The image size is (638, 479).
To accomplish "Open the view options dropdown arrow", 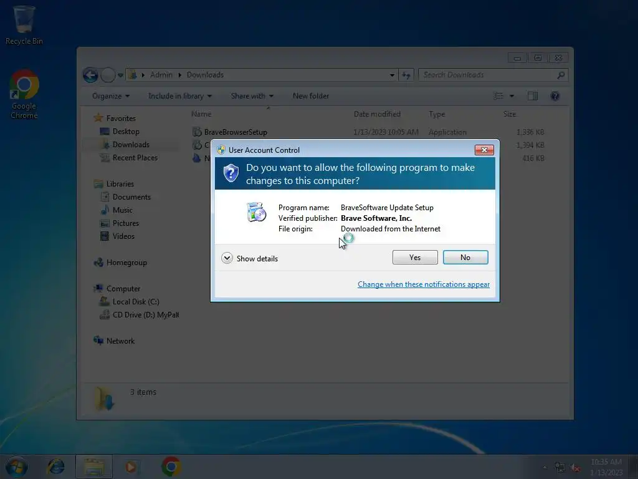I will point(512,96).
